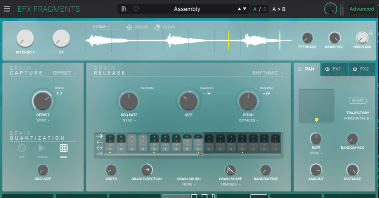
Task: Click the yellow playhead in waveform
Action: click(x=228, y=41)
